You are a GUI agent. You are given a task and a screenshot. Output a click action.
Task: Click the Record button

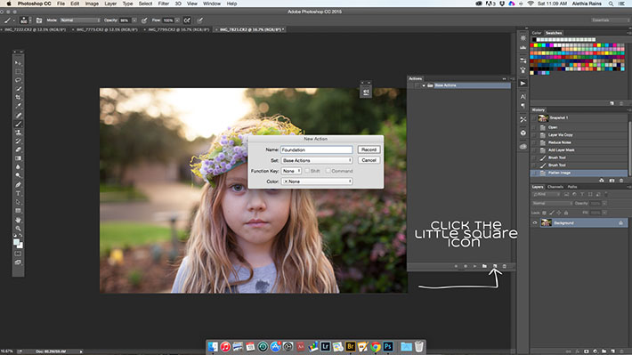click(x=369, y=149)
